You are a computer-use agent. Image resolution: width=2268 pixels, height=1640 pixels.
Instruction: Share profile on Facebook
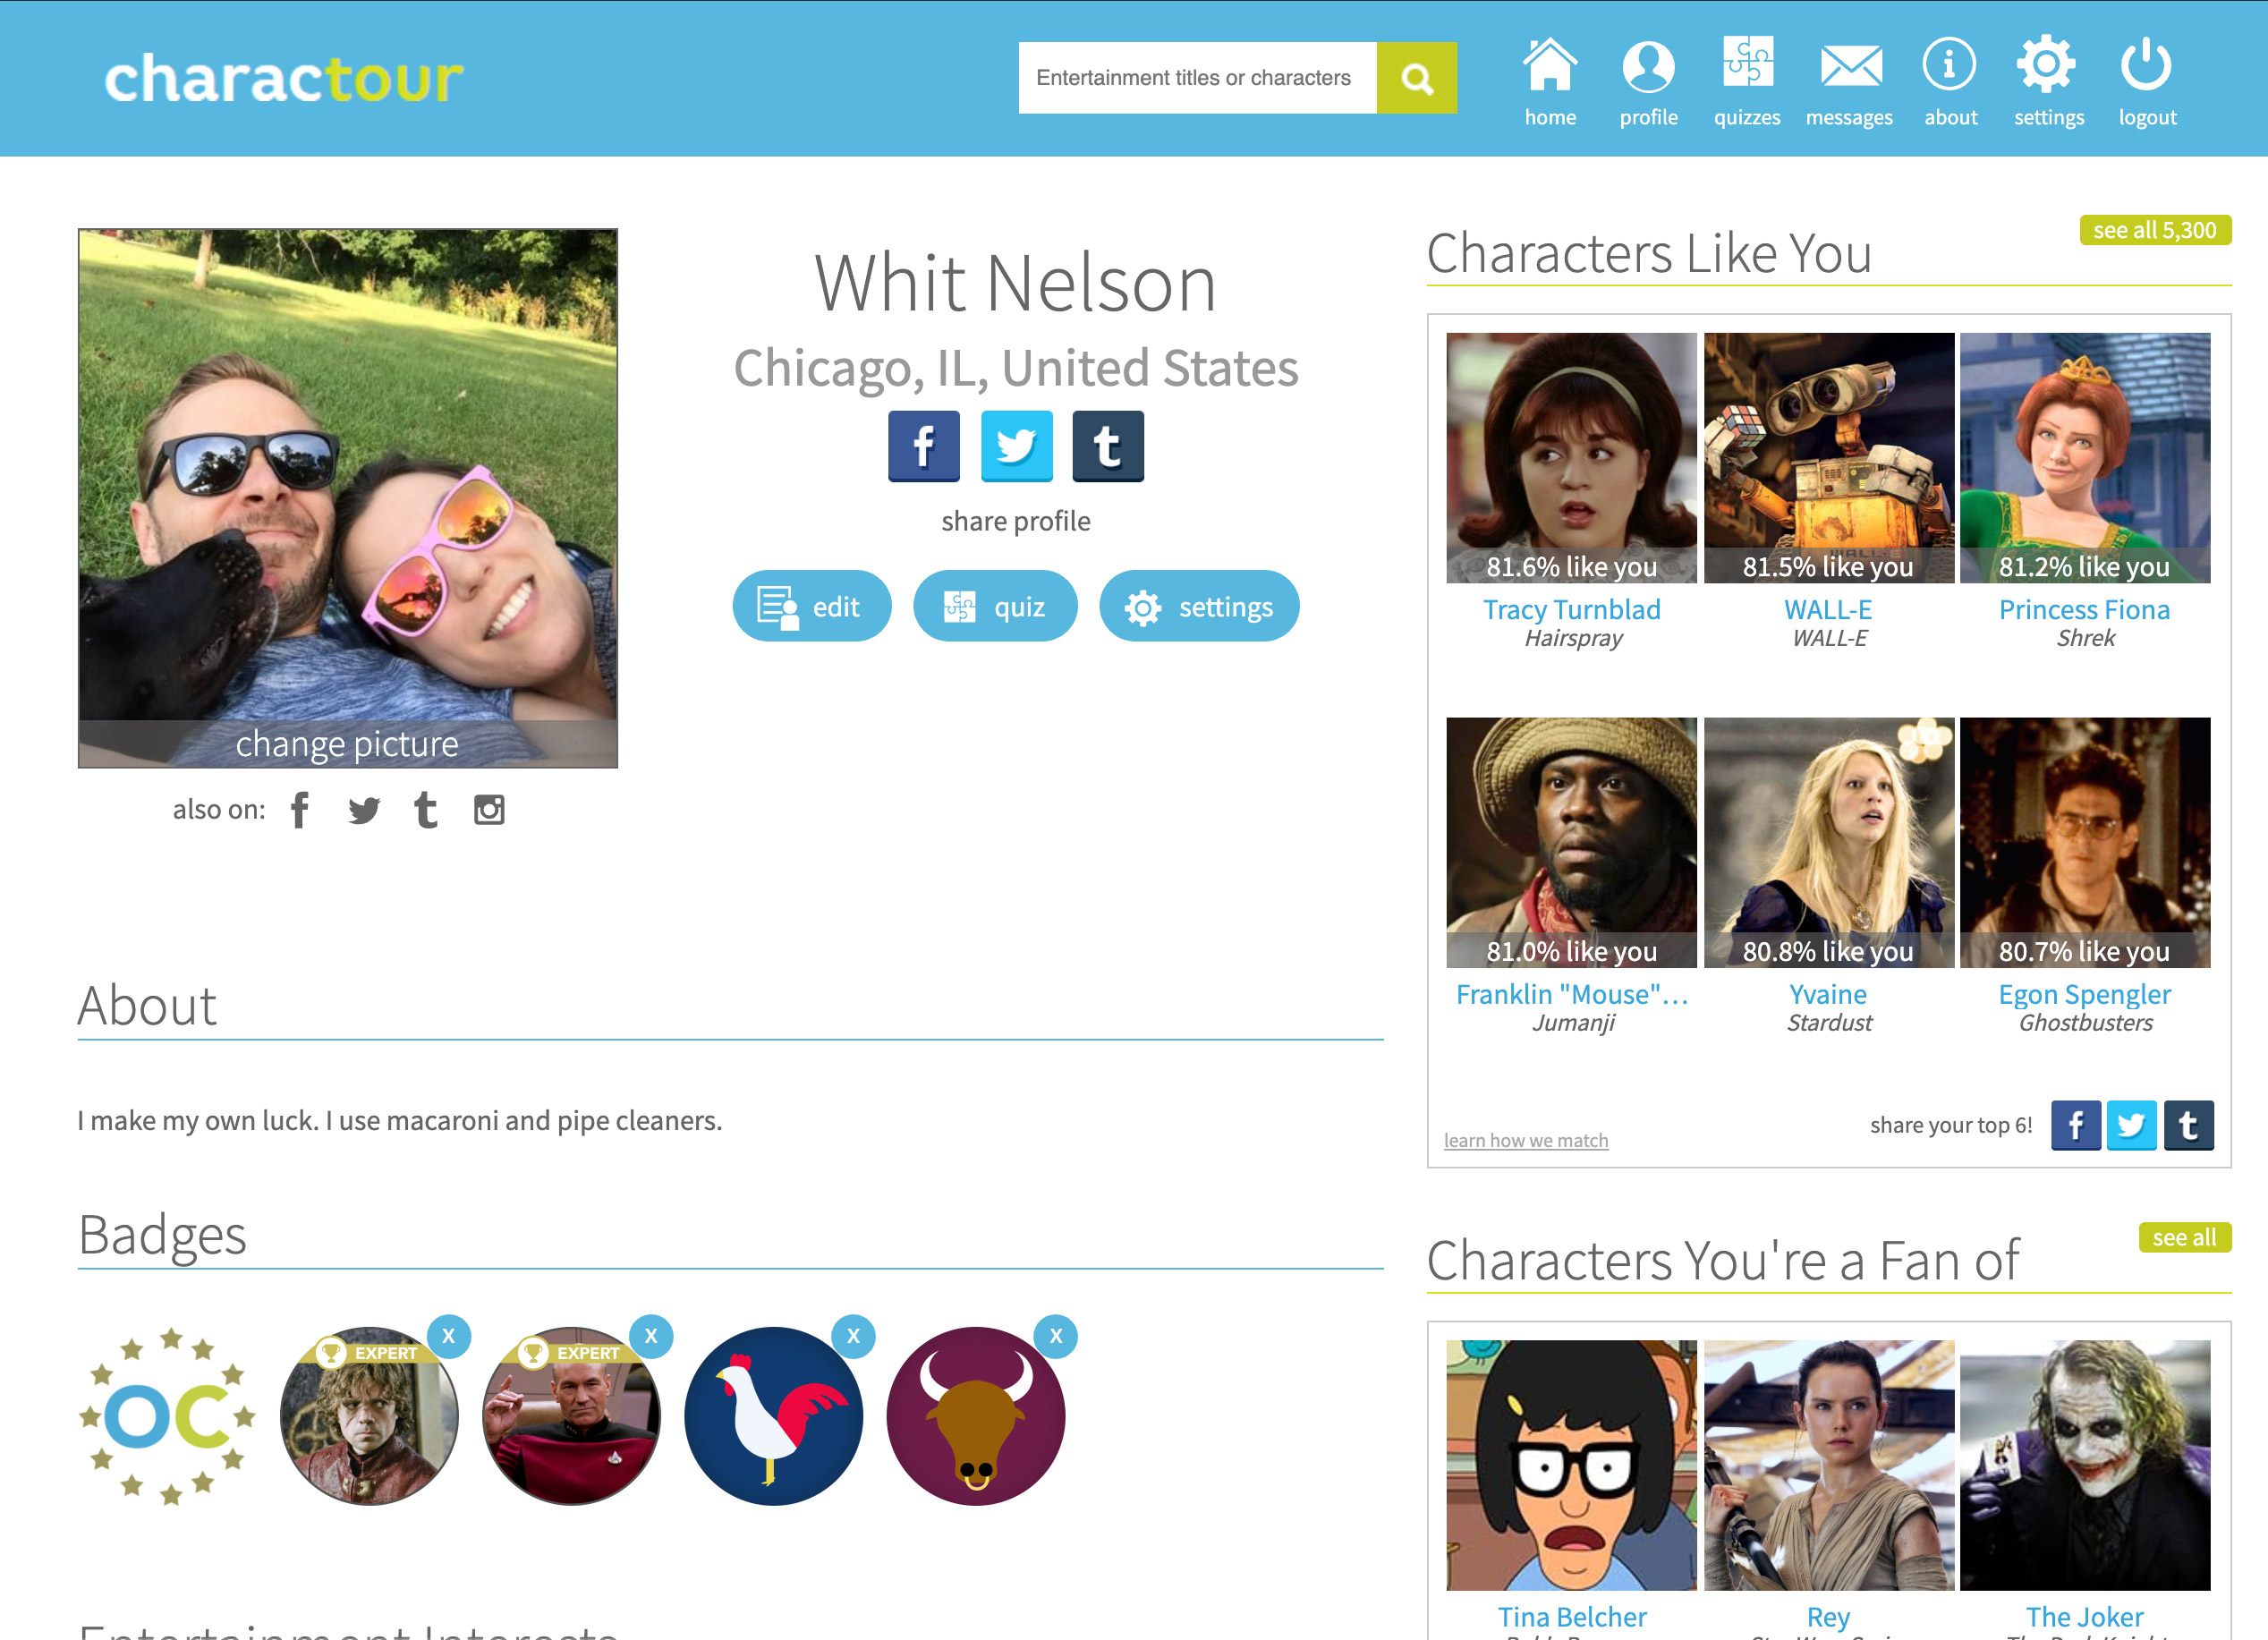(923, 447)
